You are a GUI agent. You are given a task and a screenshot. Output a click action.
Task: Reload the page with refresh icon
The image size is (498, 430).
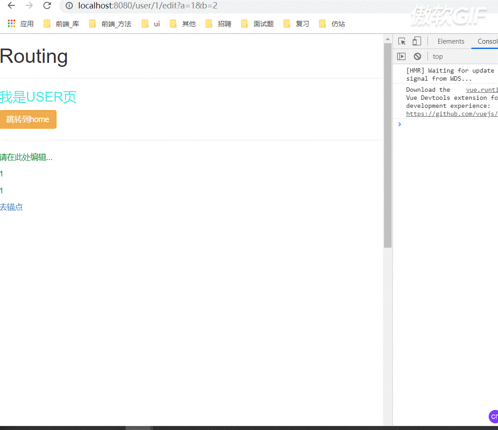pyautogui.click(x=47, y=5)
